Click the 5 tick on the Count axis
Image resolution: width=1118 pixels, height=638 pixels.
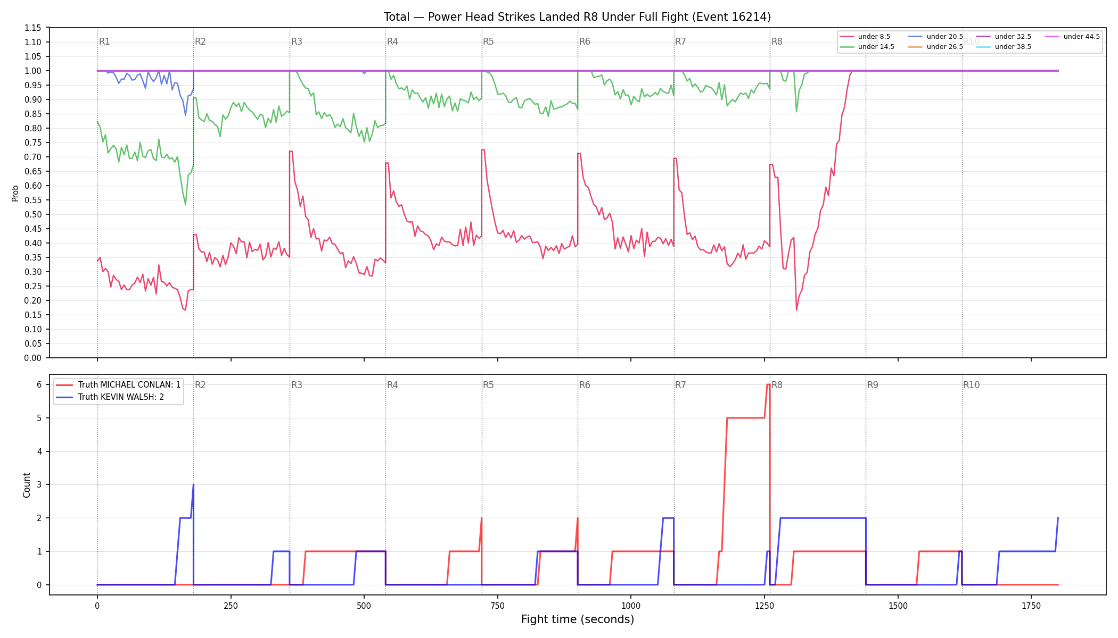point(39,418)
